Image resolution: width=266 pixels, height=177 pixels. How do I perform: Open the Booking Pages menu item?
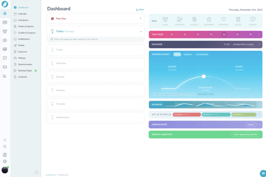click(x=25, y=71)
